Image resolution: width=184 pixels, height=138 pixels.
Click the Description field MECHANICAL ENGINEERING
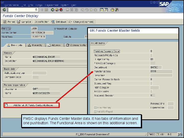(x=60, y=61)
